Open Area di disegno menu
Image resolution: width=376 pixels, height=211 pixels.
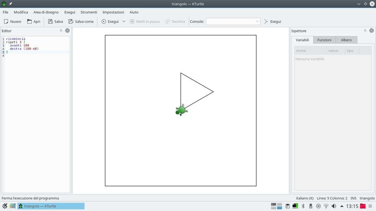tap(46, 12)
